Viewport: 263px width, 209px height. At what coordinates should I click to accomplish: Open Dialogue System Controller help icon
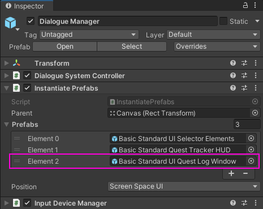(x=233, y=75)
